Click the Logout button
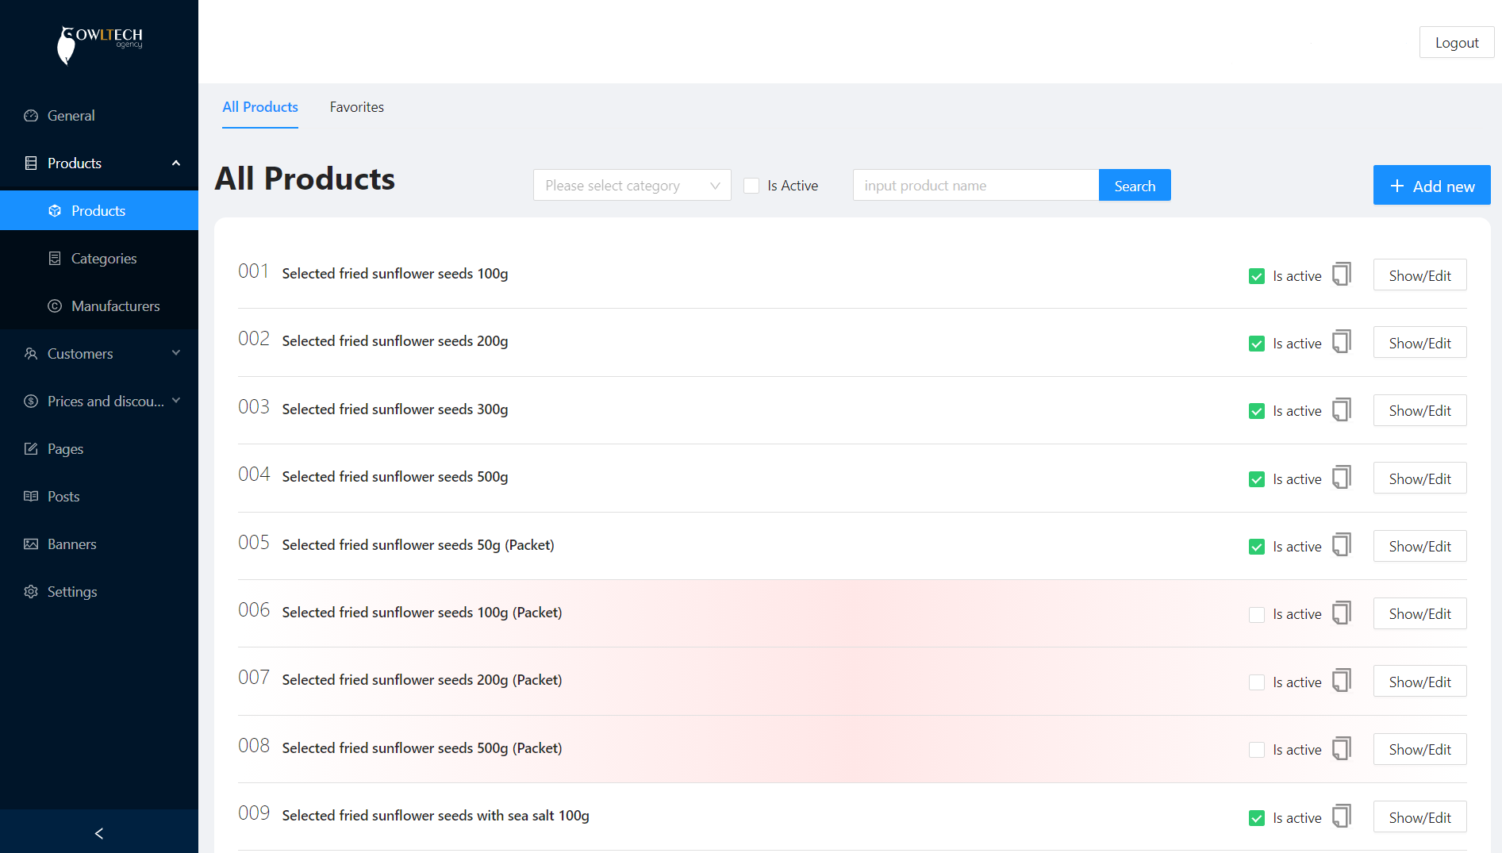1502x853 pixels. coord(1457,43)
